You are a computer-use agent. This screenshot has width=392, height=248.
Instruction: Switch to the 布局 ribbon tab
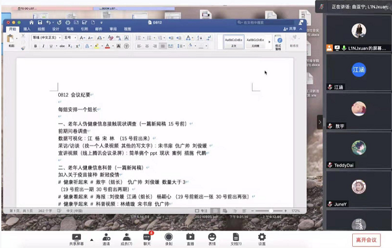(70, 29)
